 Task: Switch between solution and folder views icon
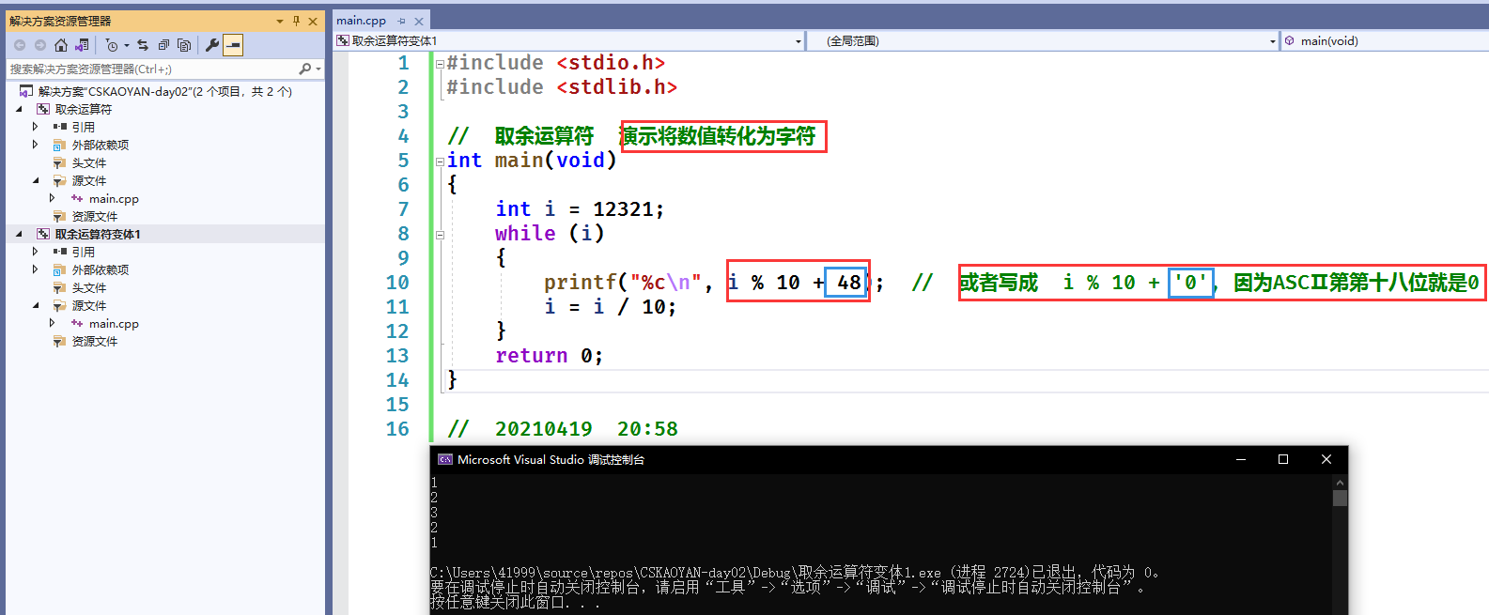[82, 45]
